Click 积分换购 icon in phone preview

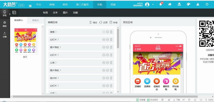[x=175, y=81]
